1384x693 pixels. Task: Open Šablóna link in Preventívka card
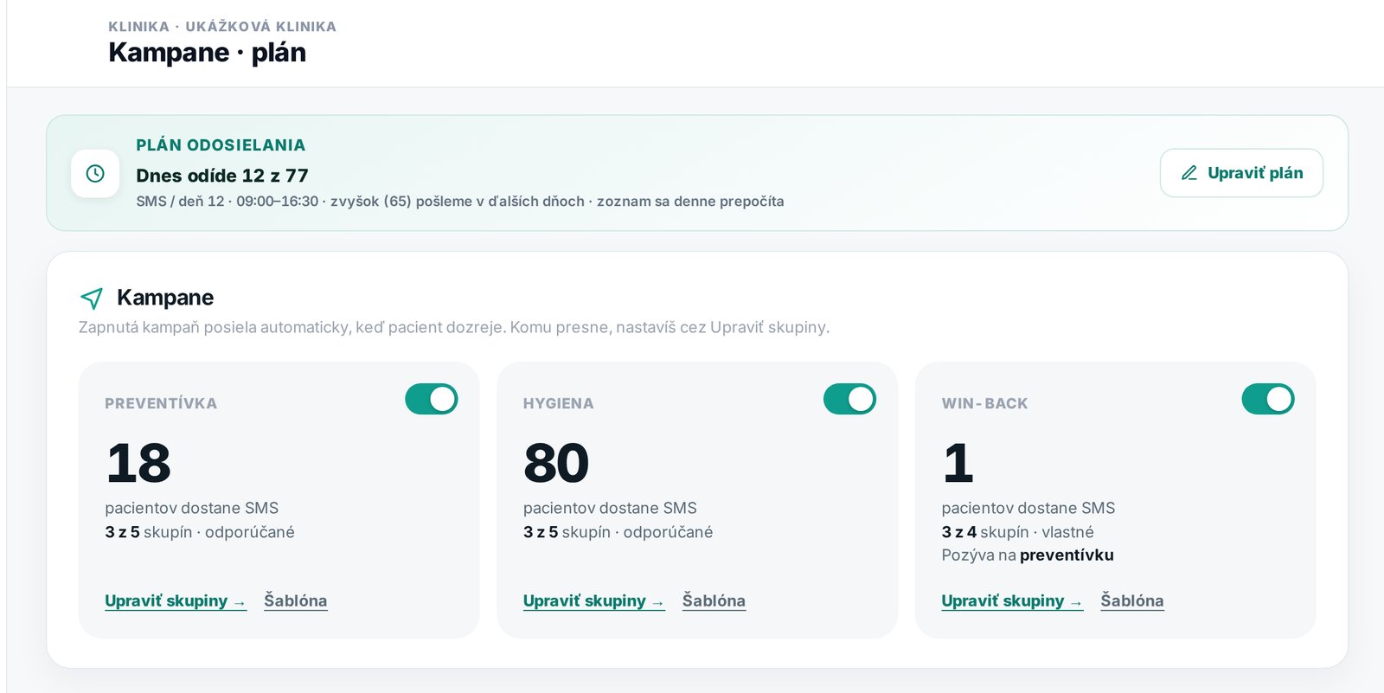[295, 600]
